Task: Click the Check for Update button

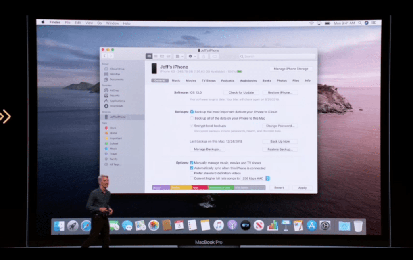Action: click(241, 92)
